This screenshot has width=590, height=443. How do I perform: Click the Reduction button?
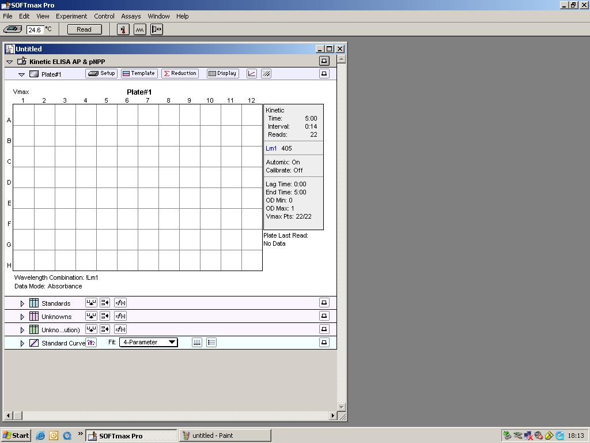tap(180, 73)
